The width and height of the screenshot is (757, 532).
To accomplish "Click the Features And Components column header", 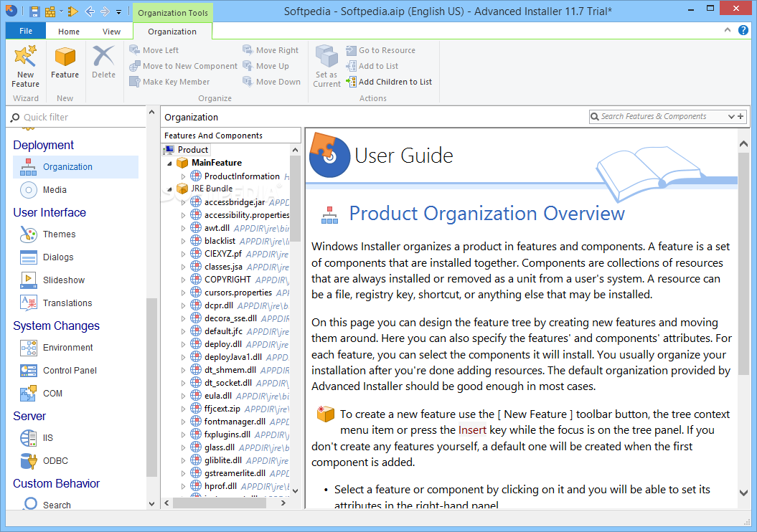I will pyautogui.click(x=230, y=136).
